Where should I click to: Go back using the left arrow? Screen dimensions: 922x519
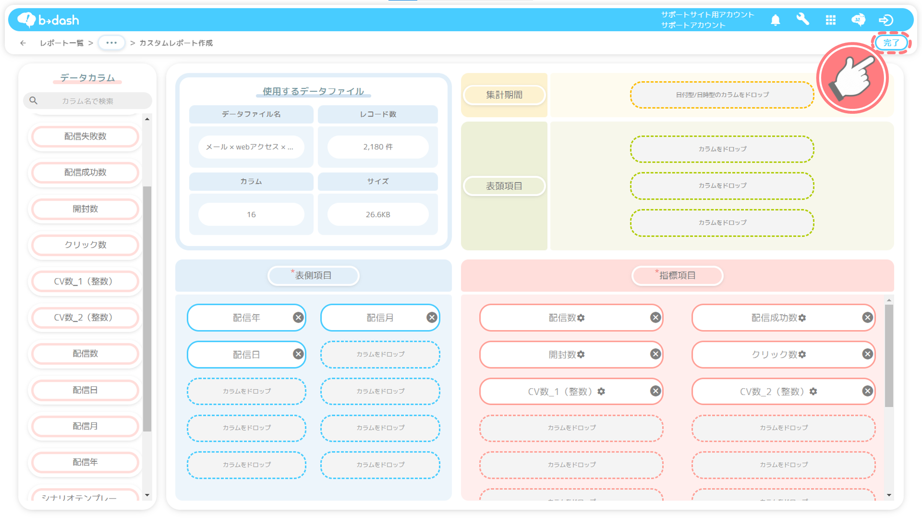[23, 43]
